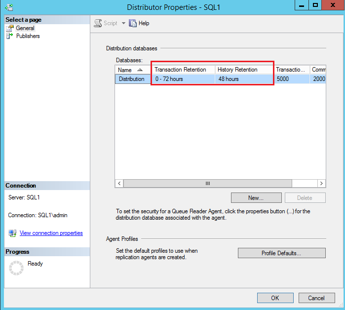Select the Distribution database row name
345x310 pixels.
[x=132, y=79]
